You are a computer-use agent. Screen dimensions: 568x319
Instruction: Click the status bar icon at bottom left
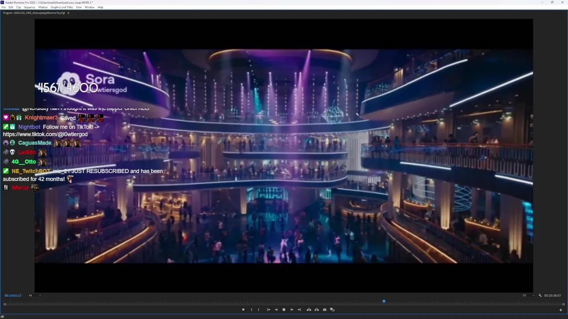click(2, 316)
